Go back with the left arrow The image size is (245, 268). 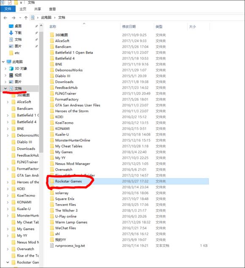(5, 18)
